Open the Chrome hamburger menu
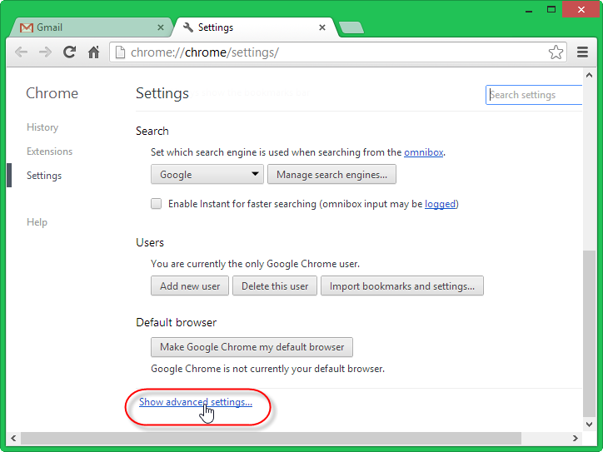This screenshot has height=452, width=603. (x=583, y=52)
